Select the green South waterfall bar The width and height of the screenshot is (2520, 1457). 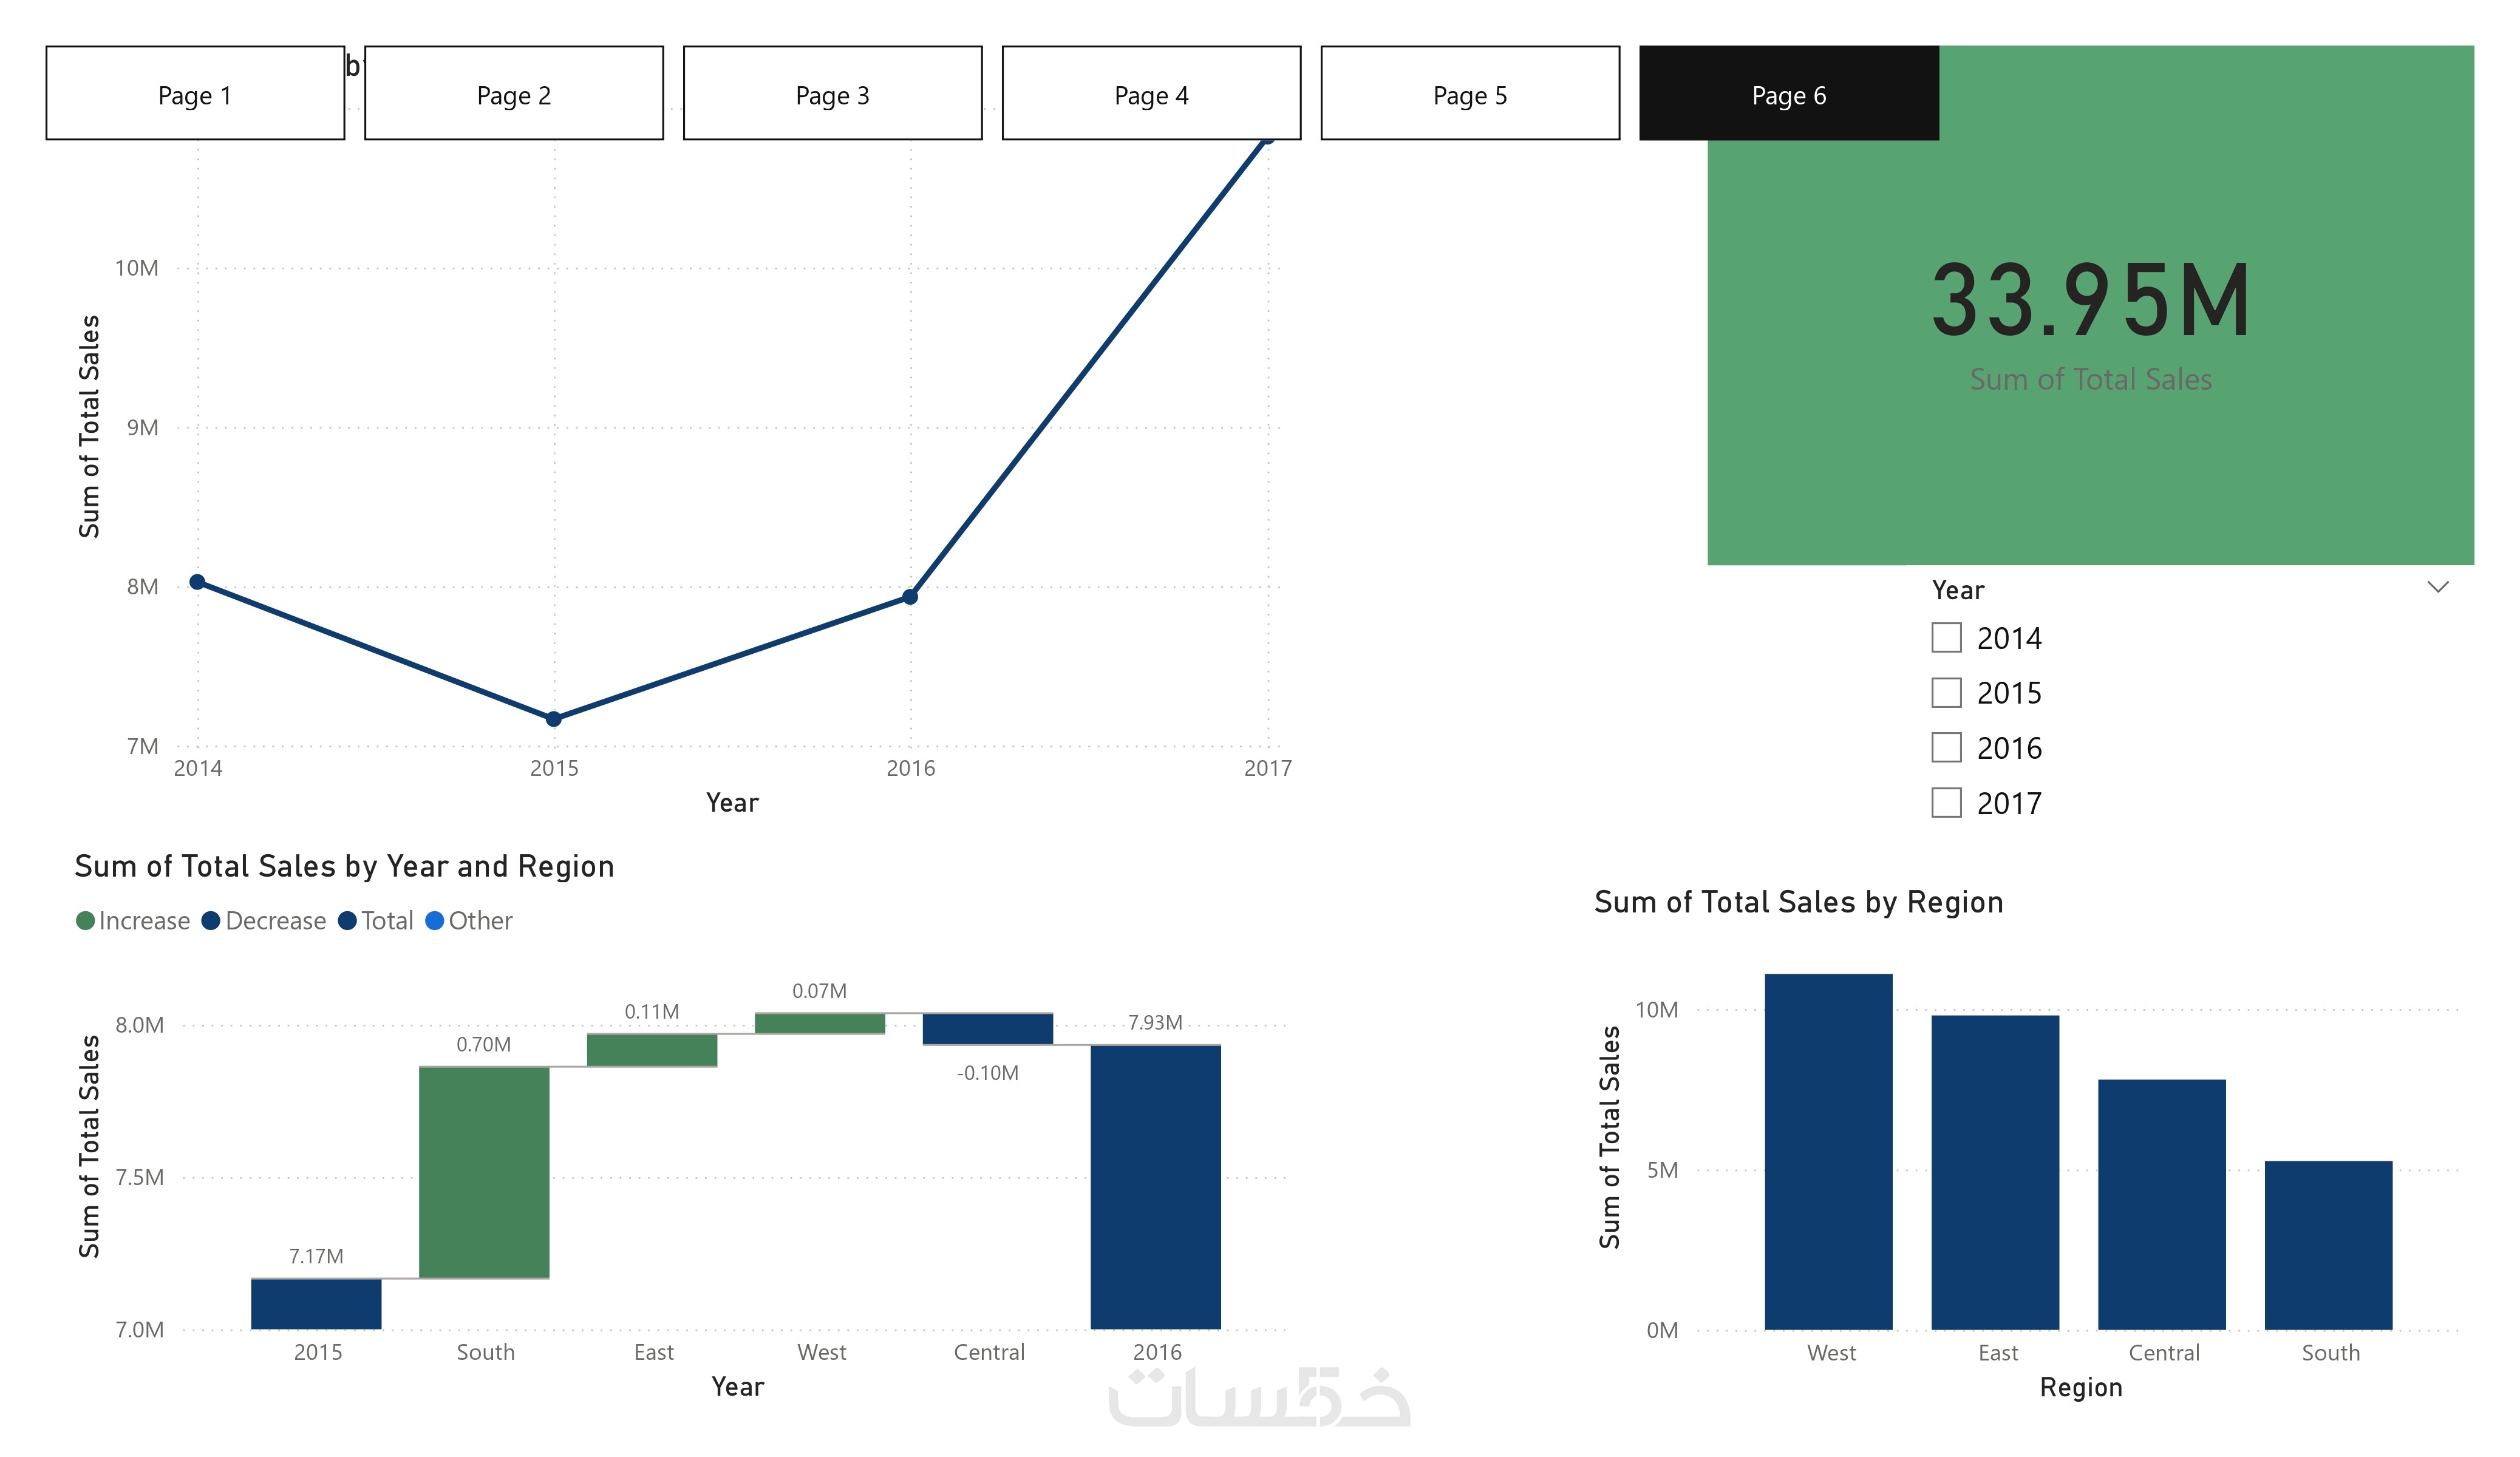coord(484,1172)
